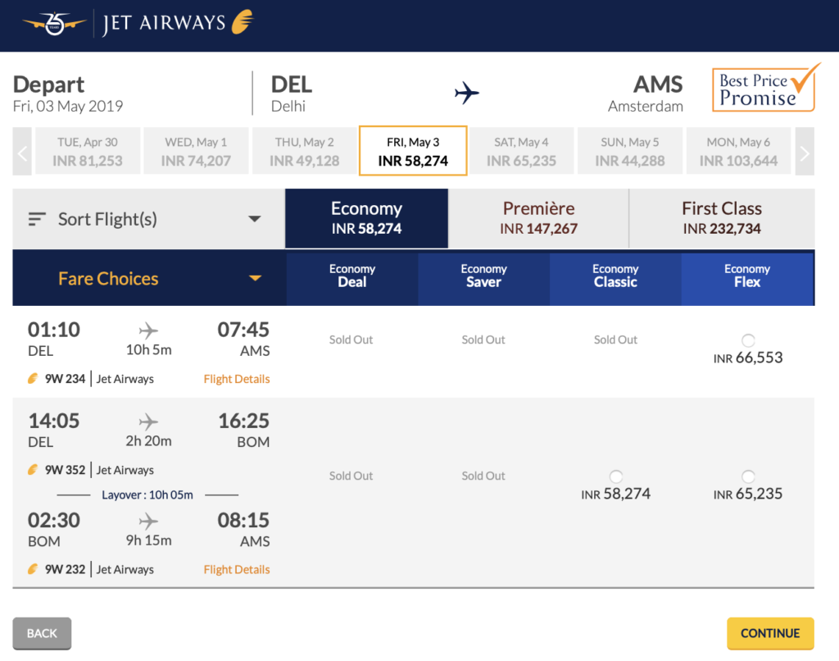Screen dimensions: 839x661
Task: Select the INR 66,553 Economy Flex fare radio
Action: click(x=746, y=340)
